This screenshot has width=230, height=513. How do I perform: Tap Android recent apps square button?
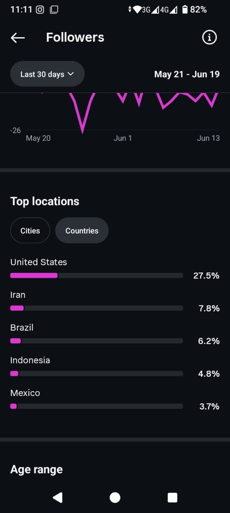point(172,497)
